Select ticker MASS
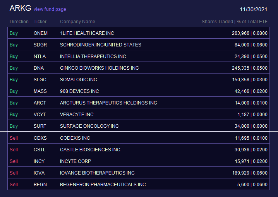 tap(40, 91)
